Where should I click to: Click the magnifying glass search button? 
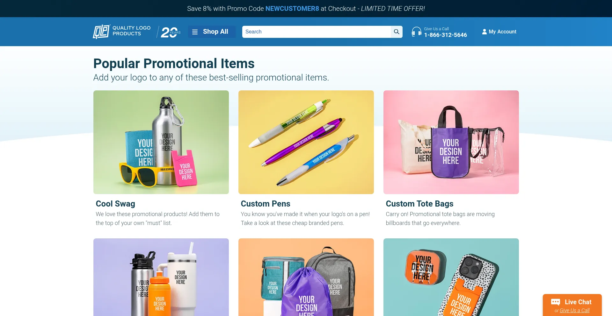(397, 32)
